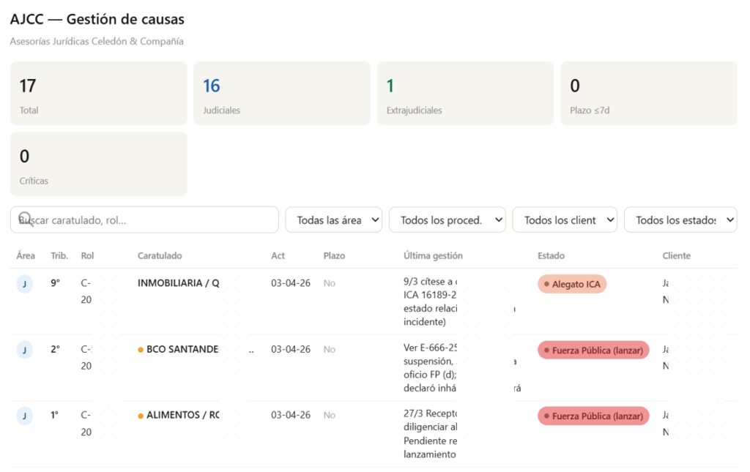Click Fuerza Pública badge in Bco Santander row

click(x=593, y=350)
